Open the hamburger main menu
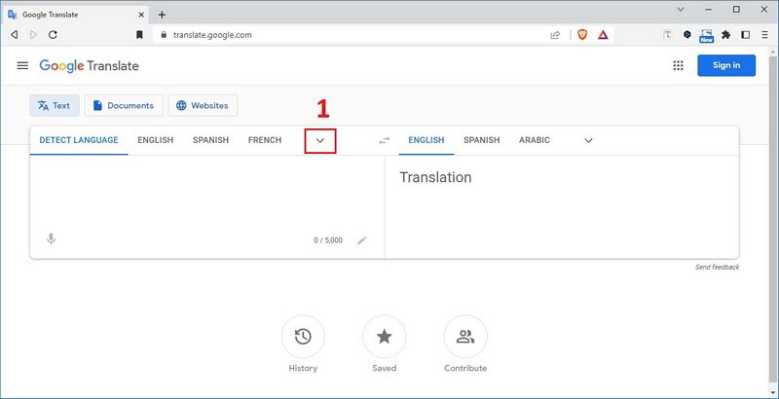This screenshot has width=779, height=399. [x=22, y=65]
